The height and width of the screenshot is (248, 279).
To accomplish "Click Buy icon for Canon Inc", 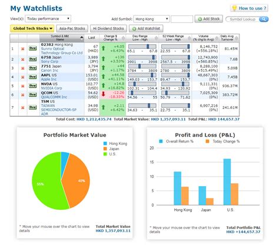I will pos(32,68).
